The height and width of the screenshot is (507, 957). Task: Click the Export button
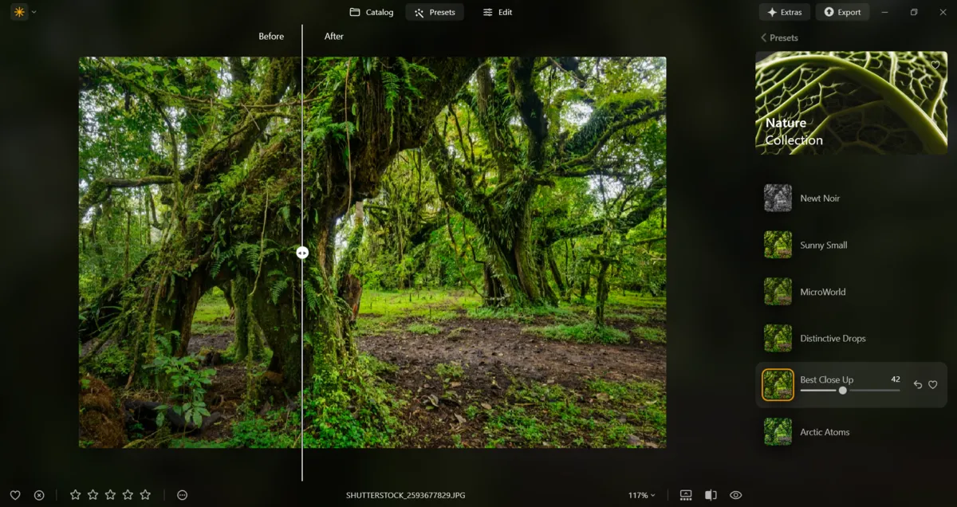(x=842, y=12)
